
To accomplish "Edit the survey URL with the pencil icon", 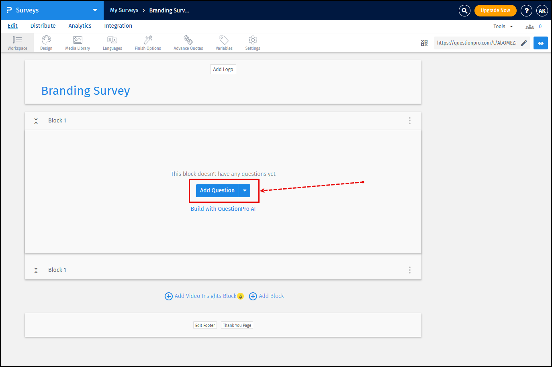I will (x=523, y=43).
